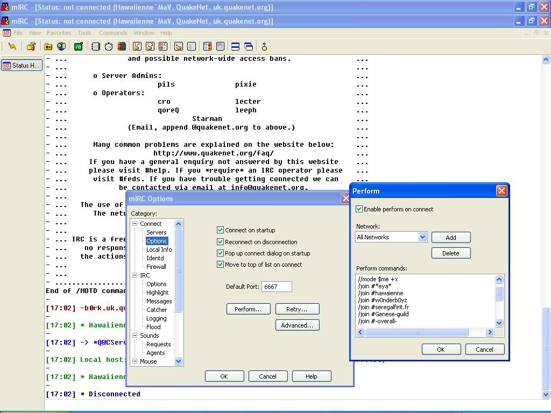Viewport: 551px width, 413px height.
Task: Collapse the Mouse category tree node
Action: tap(135, 361)
